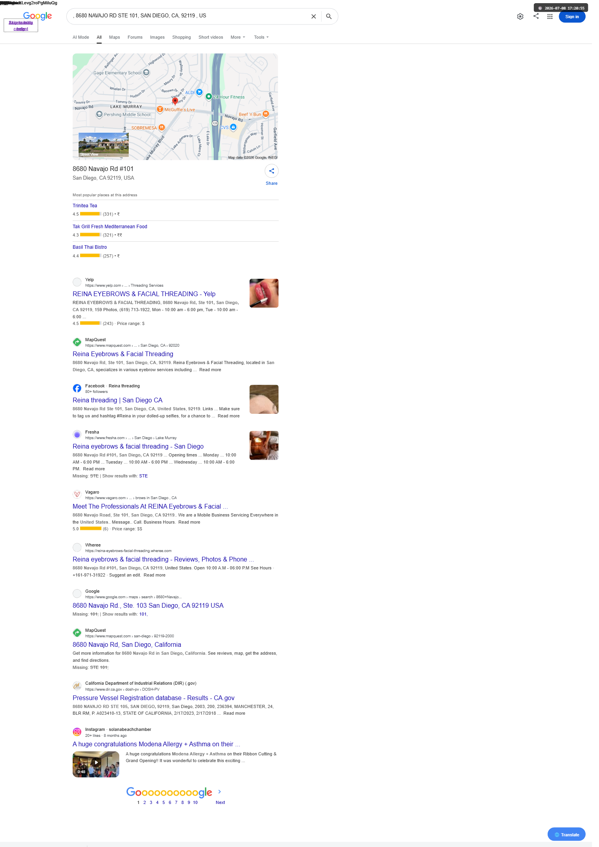Click the 24 Hour Fitness map marker

pos(209,96)
